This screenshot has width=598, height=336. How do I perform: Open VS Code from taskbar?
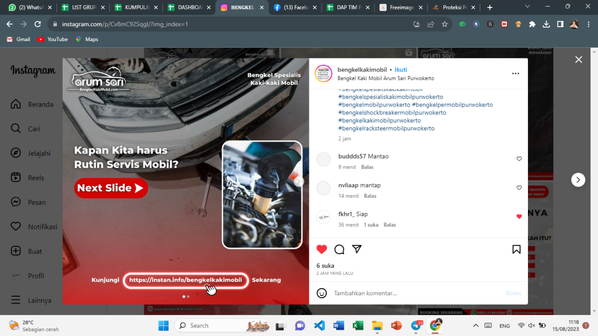(x=319, y=325)
